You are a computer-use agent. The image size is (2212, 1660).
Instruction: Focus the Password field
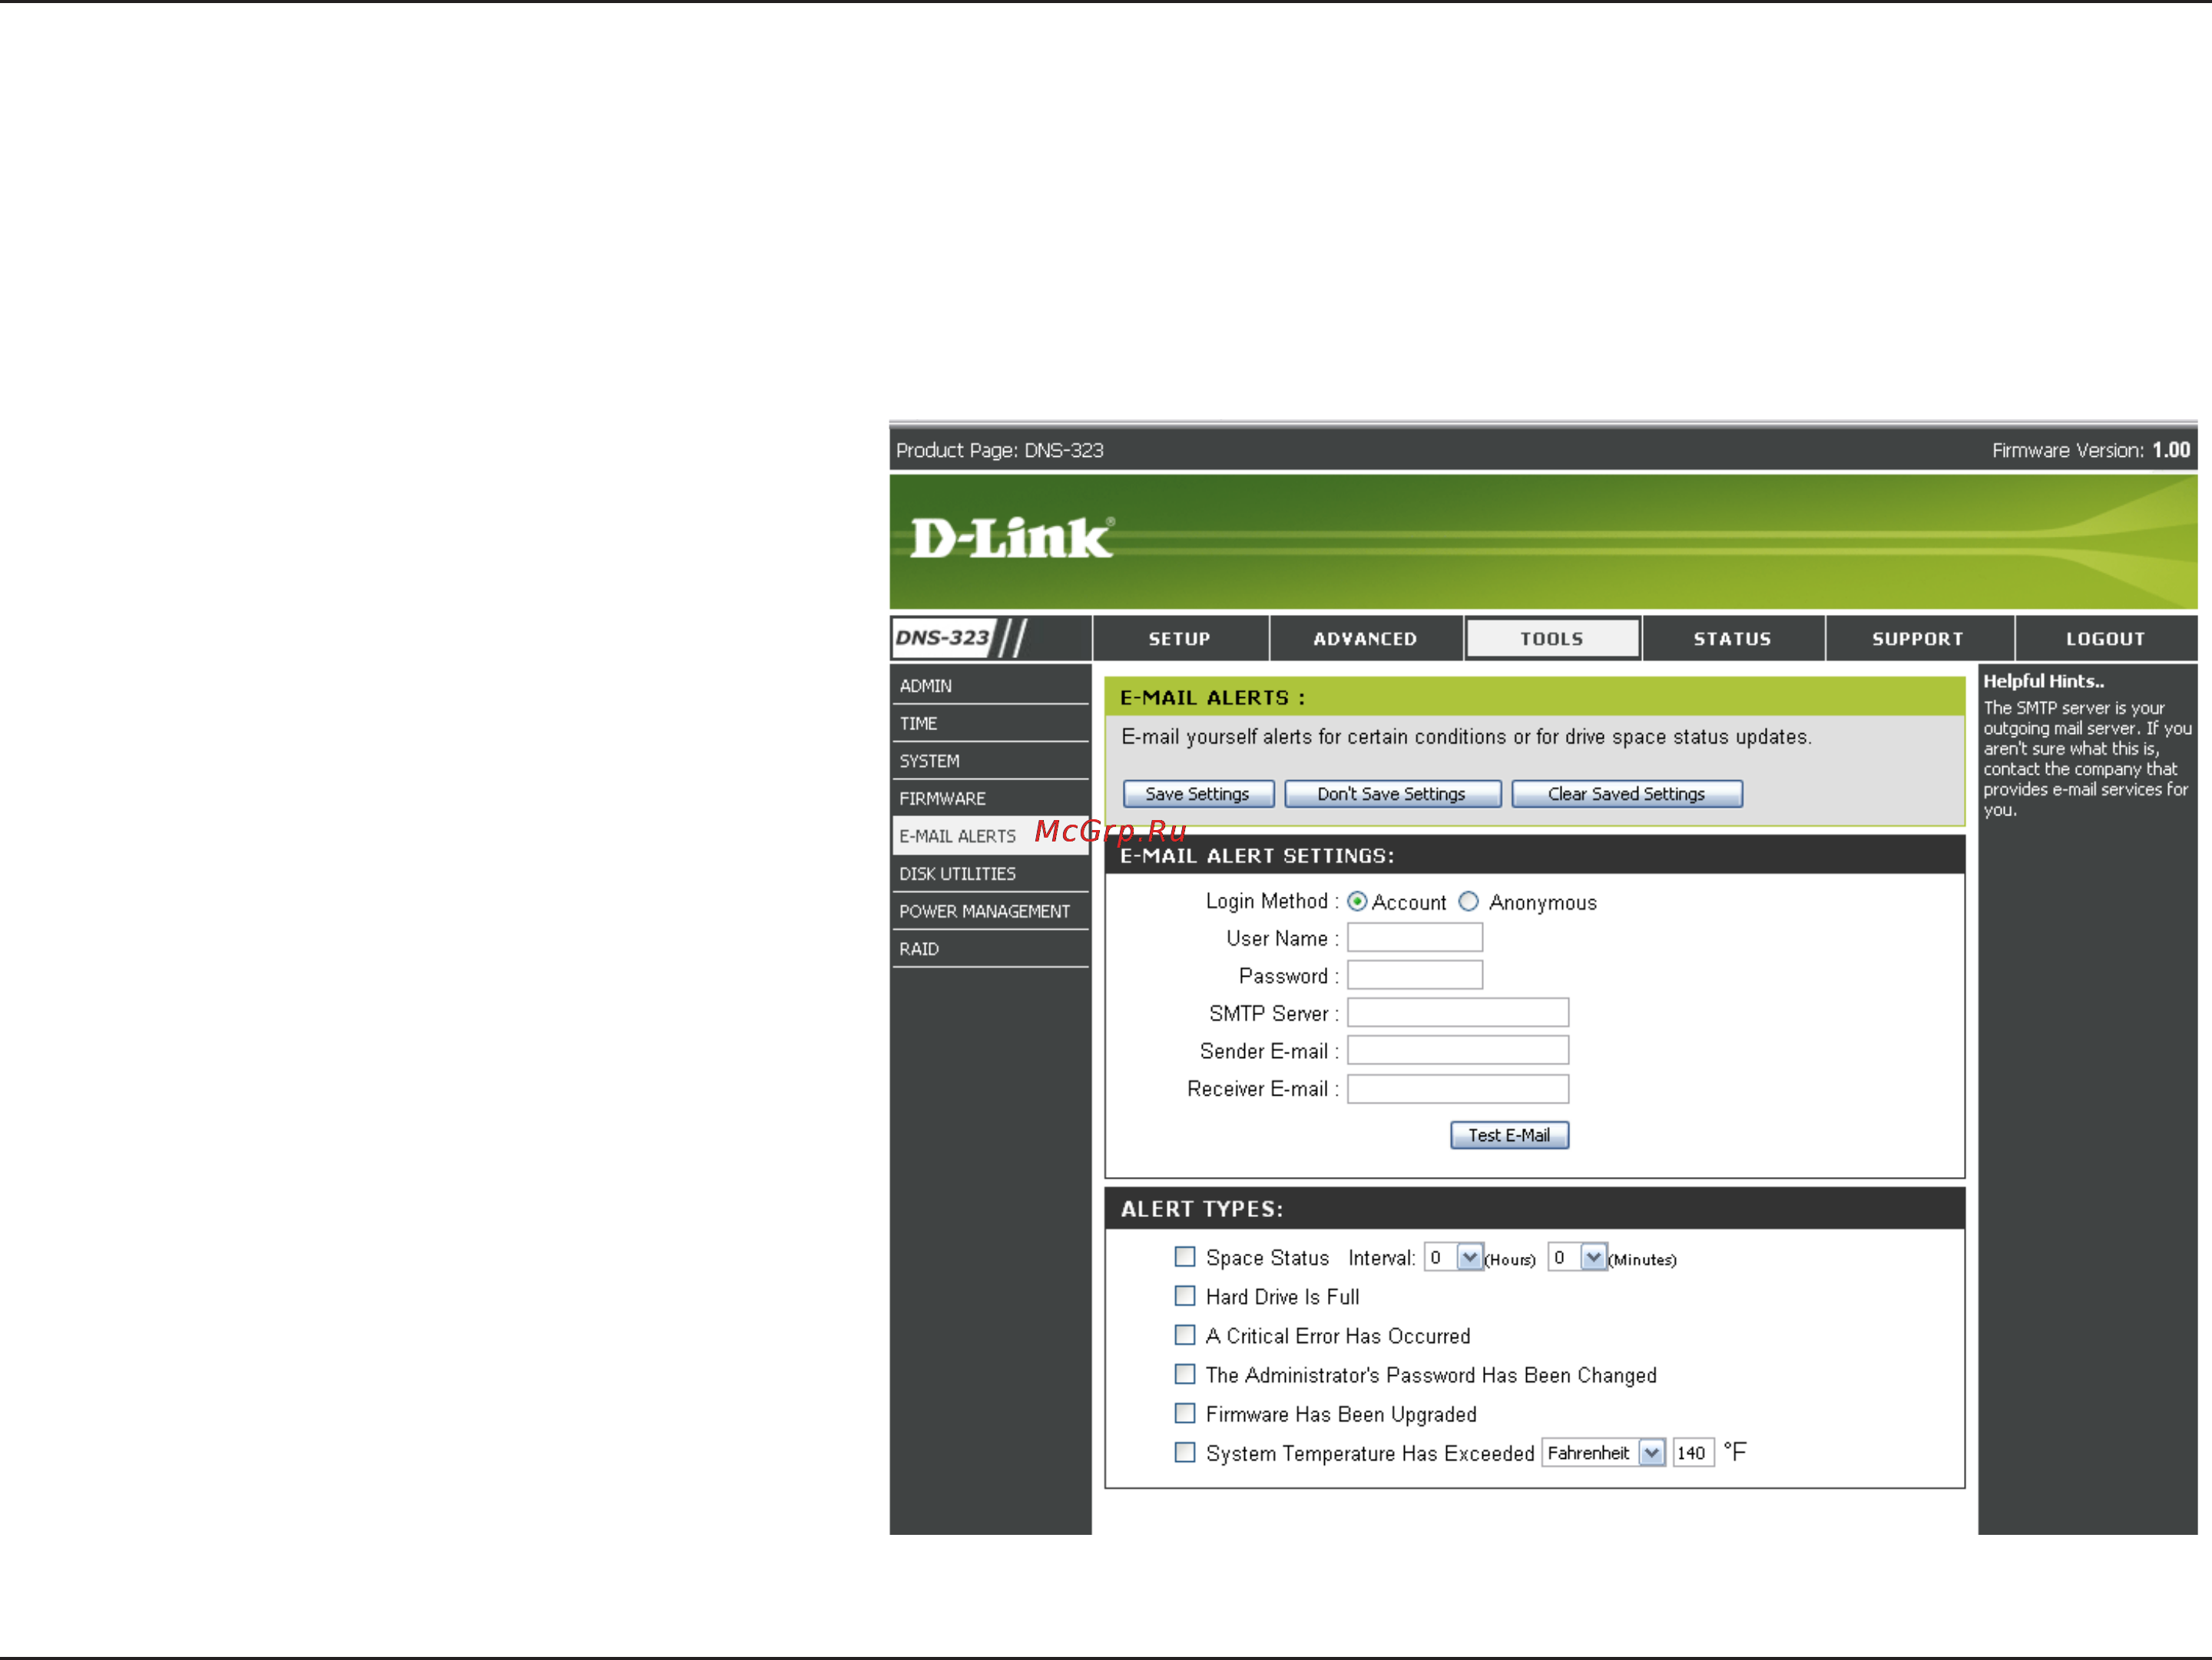click(x=1414, y=974)
